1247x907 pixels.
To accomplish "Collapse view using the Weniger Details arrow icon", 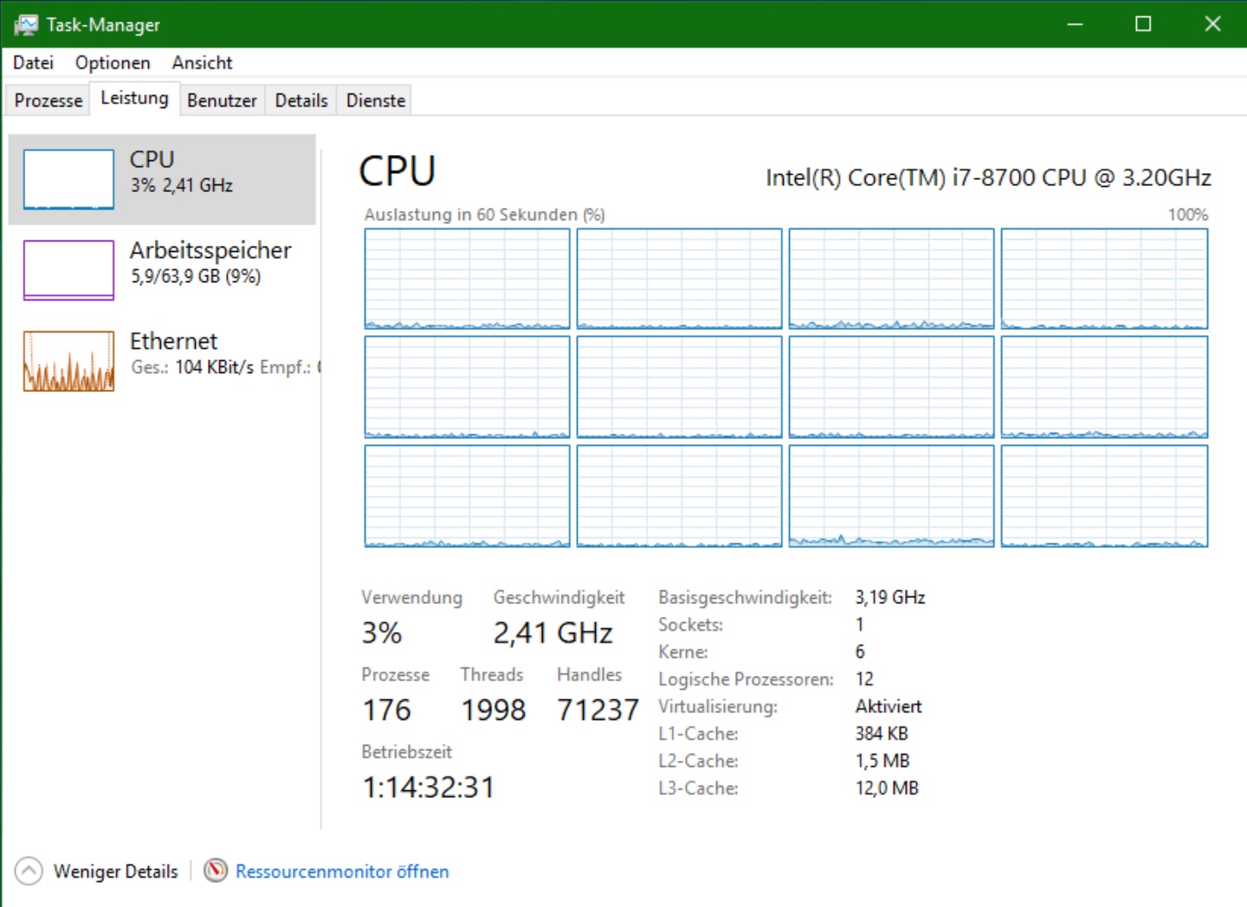I will coord(29,871).
